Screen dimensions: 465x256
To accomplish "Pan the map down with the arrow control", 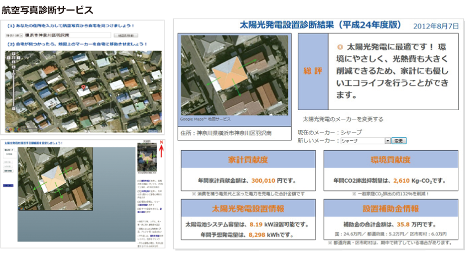I will (x=14, y=62).
